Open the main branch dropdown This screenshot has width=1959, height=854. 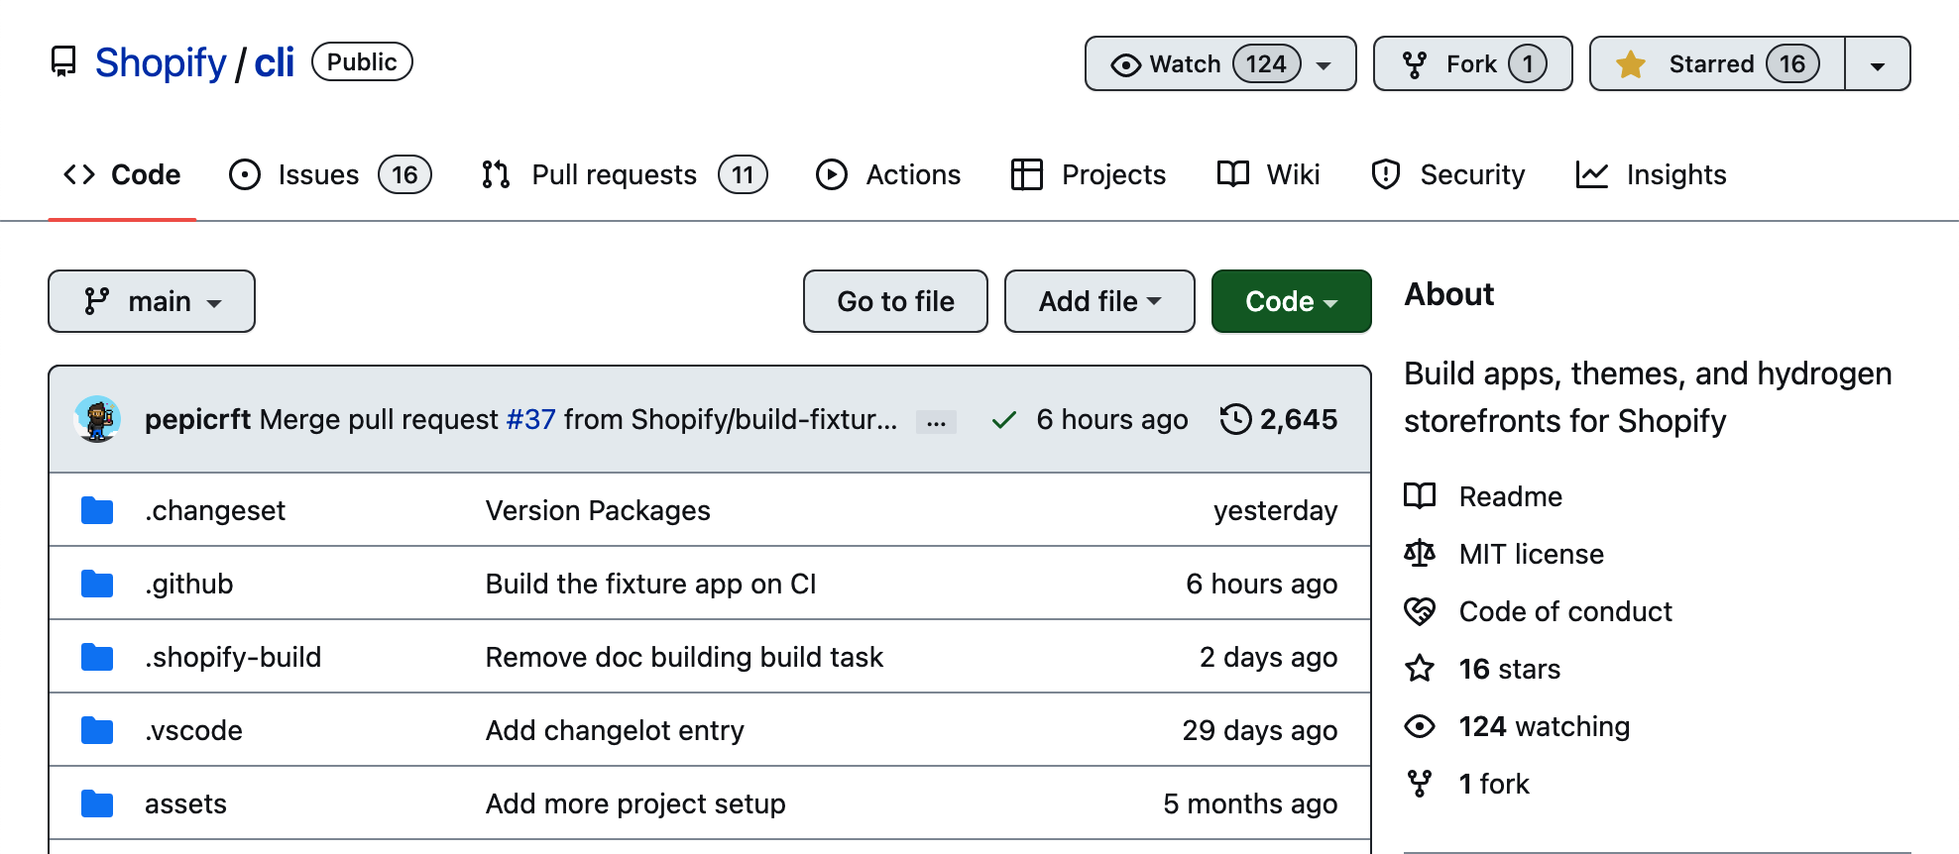coord(152,301)
